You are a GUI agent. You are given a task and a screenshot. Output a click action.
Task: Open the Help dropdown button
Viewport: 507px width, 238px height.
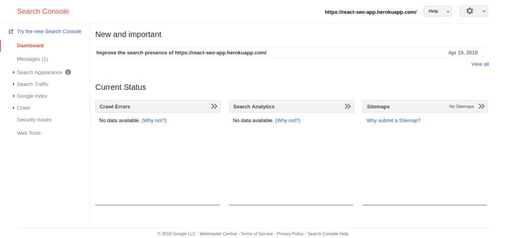(x=438, y=11)
